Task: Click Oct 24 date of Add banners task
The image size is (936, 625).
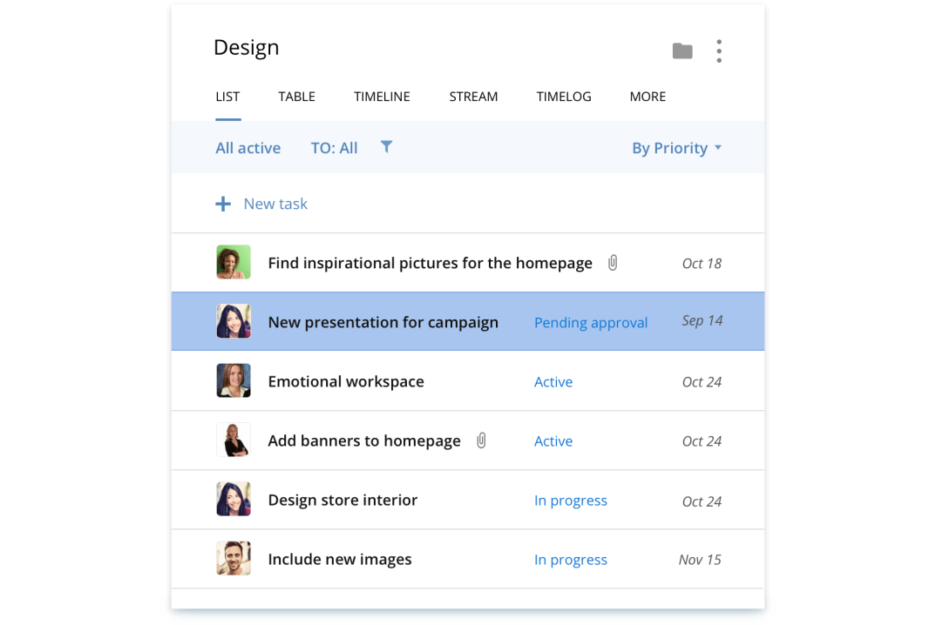Action: tap(702, 440)
